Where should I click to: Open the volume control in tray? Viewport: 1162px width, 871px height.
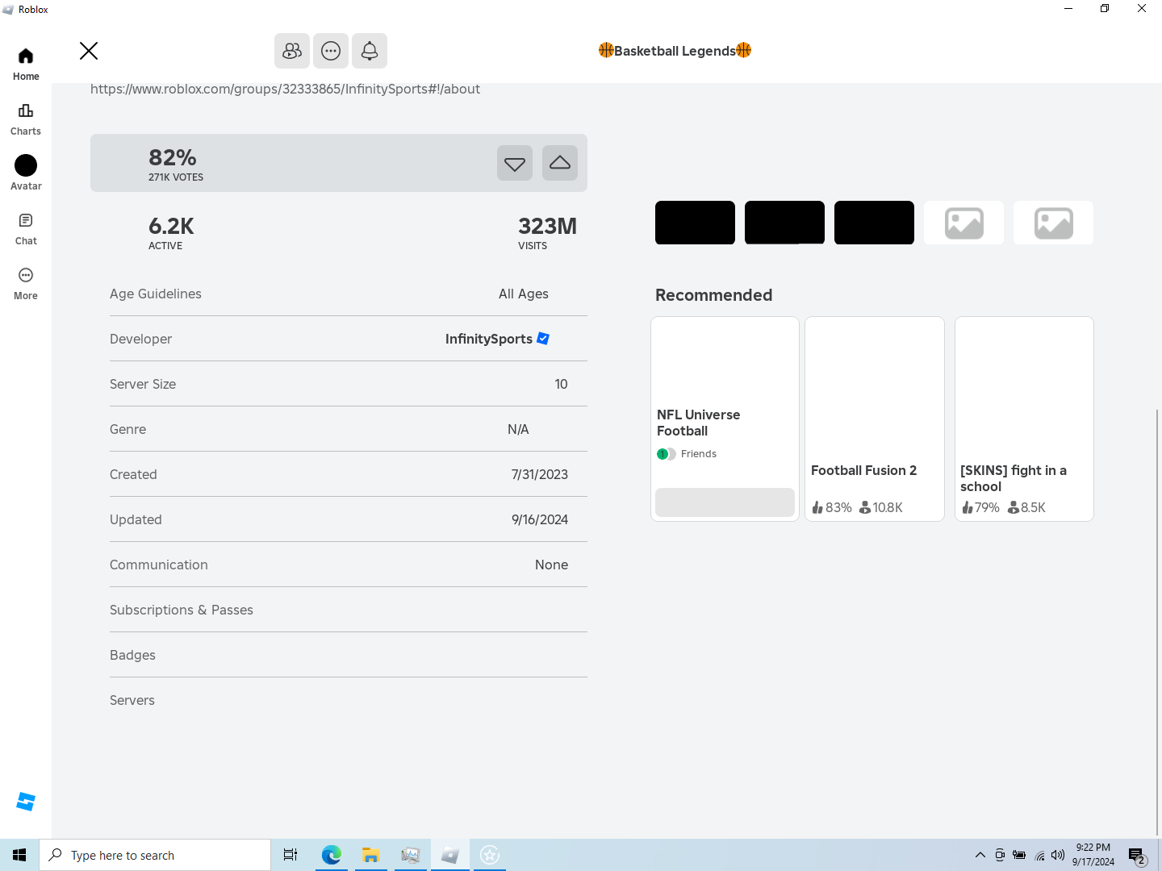click(1058, 855)
